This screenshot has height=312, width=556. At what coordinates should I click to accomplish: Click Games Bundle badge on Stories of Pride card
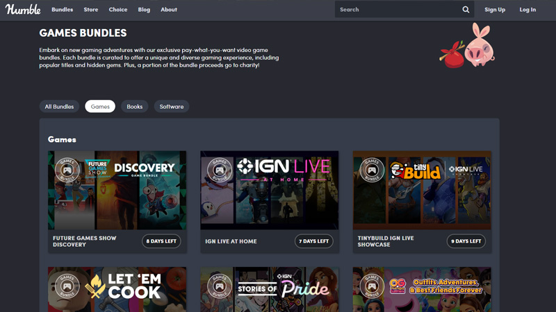(220, 286)
